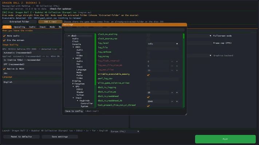259x145 pixels.
Task: Enable dbz3_io_logging checkbox
Action: point(148,88)
